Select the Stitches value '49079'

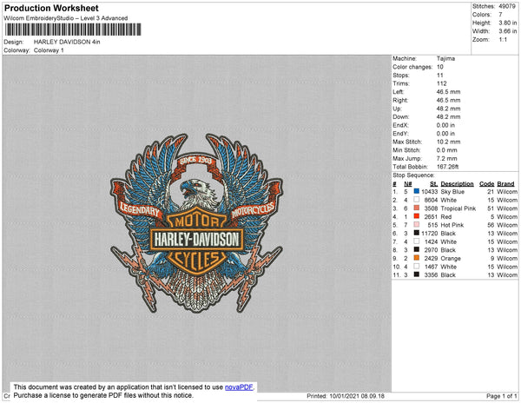(507, 6)
